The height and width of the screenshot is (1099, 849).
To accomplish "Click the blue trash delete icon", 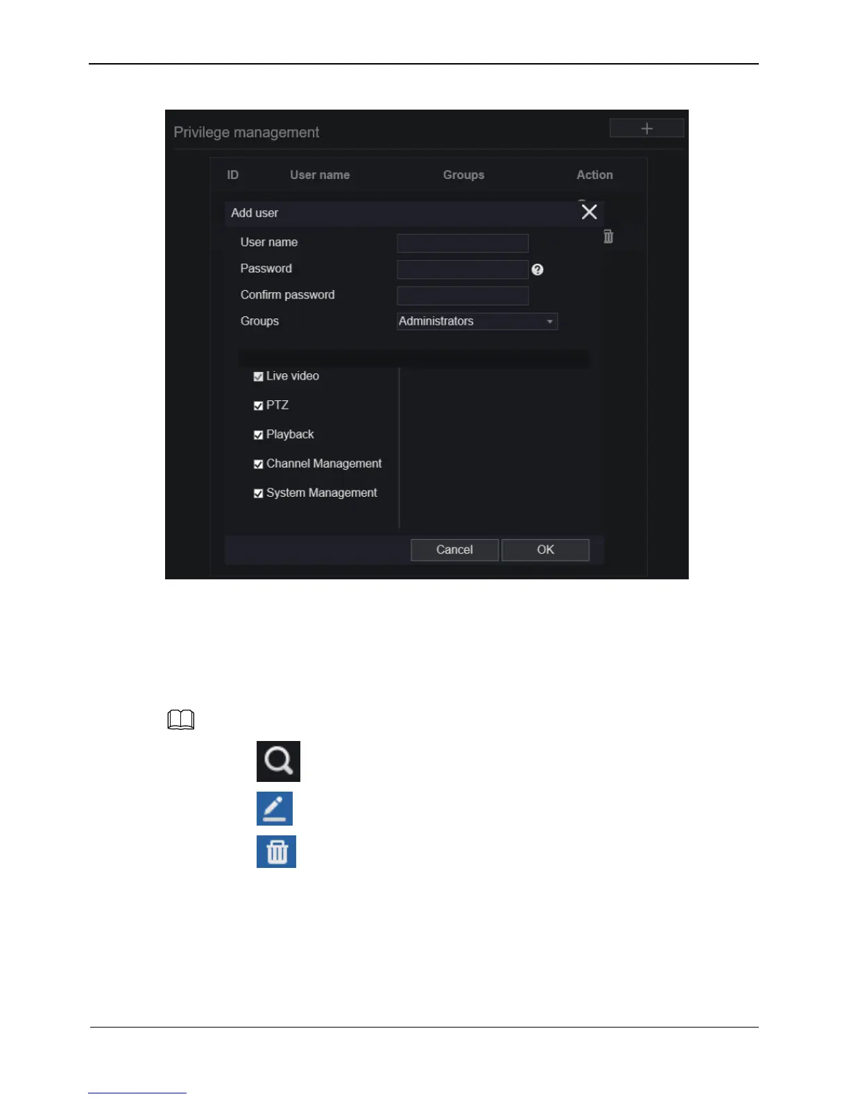I will pyautogui.click(x=276, y=851).
